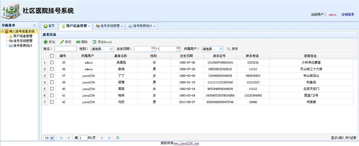
Task: Click the 注销登录 logout link
Action: 348,14
